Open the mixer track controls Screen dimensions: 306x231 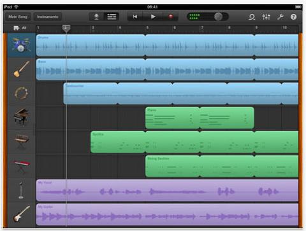[x=266, y=17]
